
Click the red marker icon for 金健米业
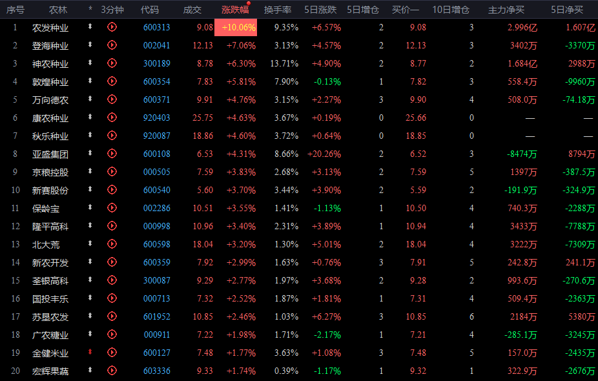90,353
